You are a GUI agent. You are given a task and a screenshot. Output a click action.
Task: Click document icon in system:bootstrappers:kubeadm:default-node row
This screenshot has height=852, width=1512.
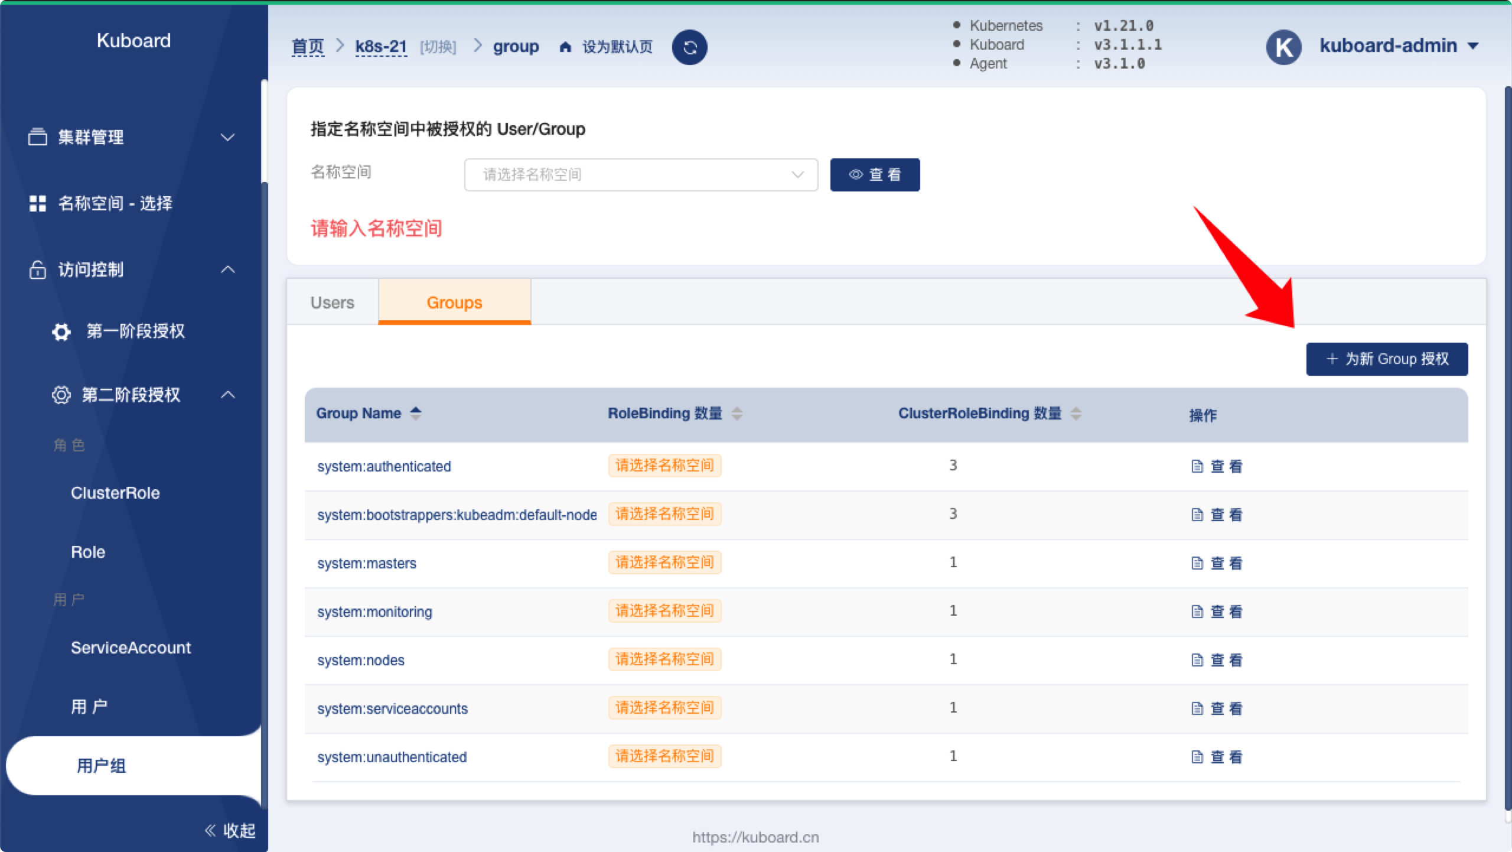coord(1197,515)
